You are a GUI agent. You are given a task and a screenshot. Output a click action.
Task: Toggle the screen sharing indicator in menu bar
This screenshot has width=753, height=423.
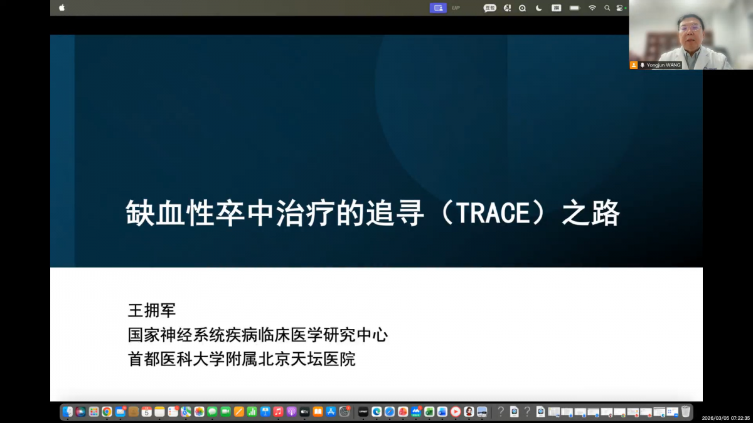438,8
